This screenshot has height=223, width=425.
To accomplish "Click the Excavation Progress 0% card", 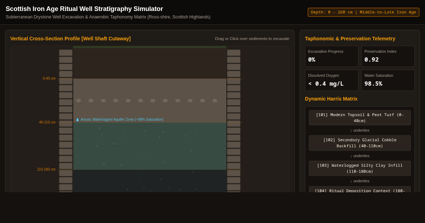I will (331, 56).
